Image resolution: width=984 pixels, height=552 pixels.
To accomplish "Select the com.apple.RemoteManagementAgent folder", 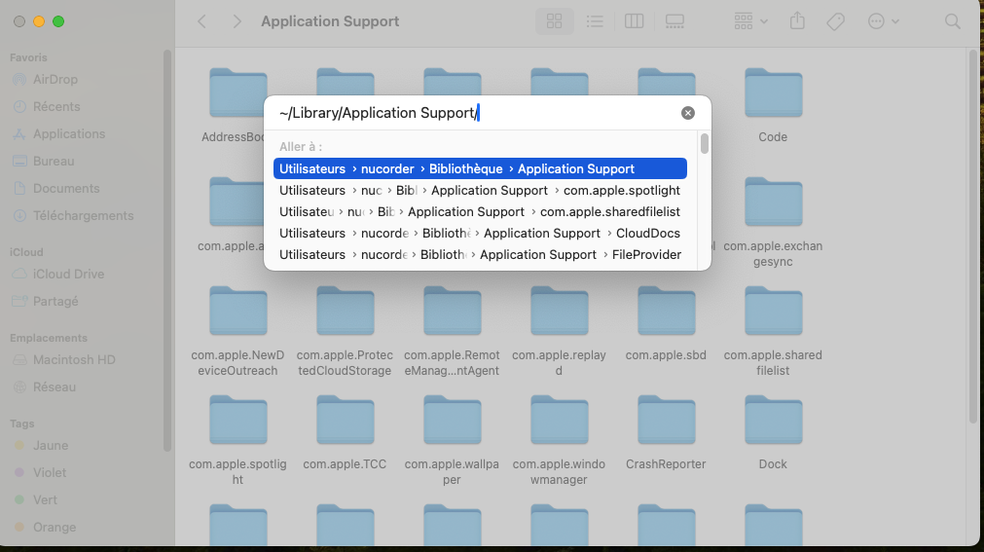I will (x=453, y=311).
